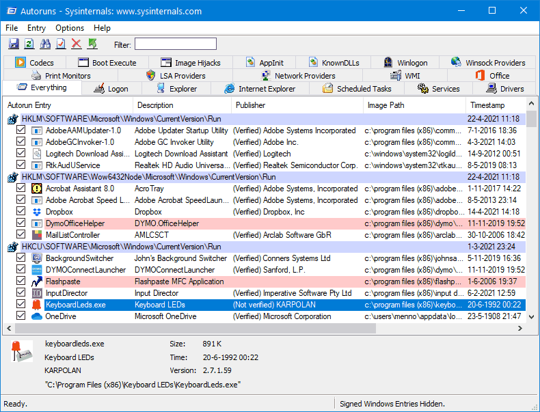Click the Refresh toolbar icon
Screen dimensions: 540x412
[29, 44]
